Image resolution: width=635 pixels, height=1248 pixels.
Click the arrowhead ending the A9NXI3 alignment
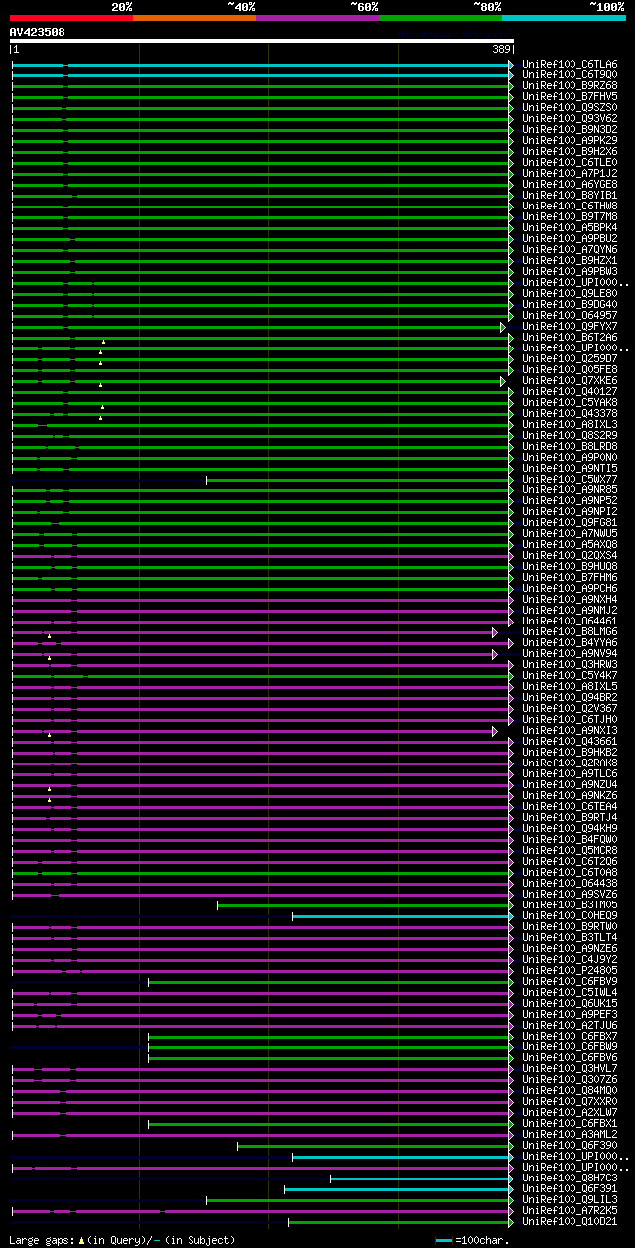click(x=495, y=730)
